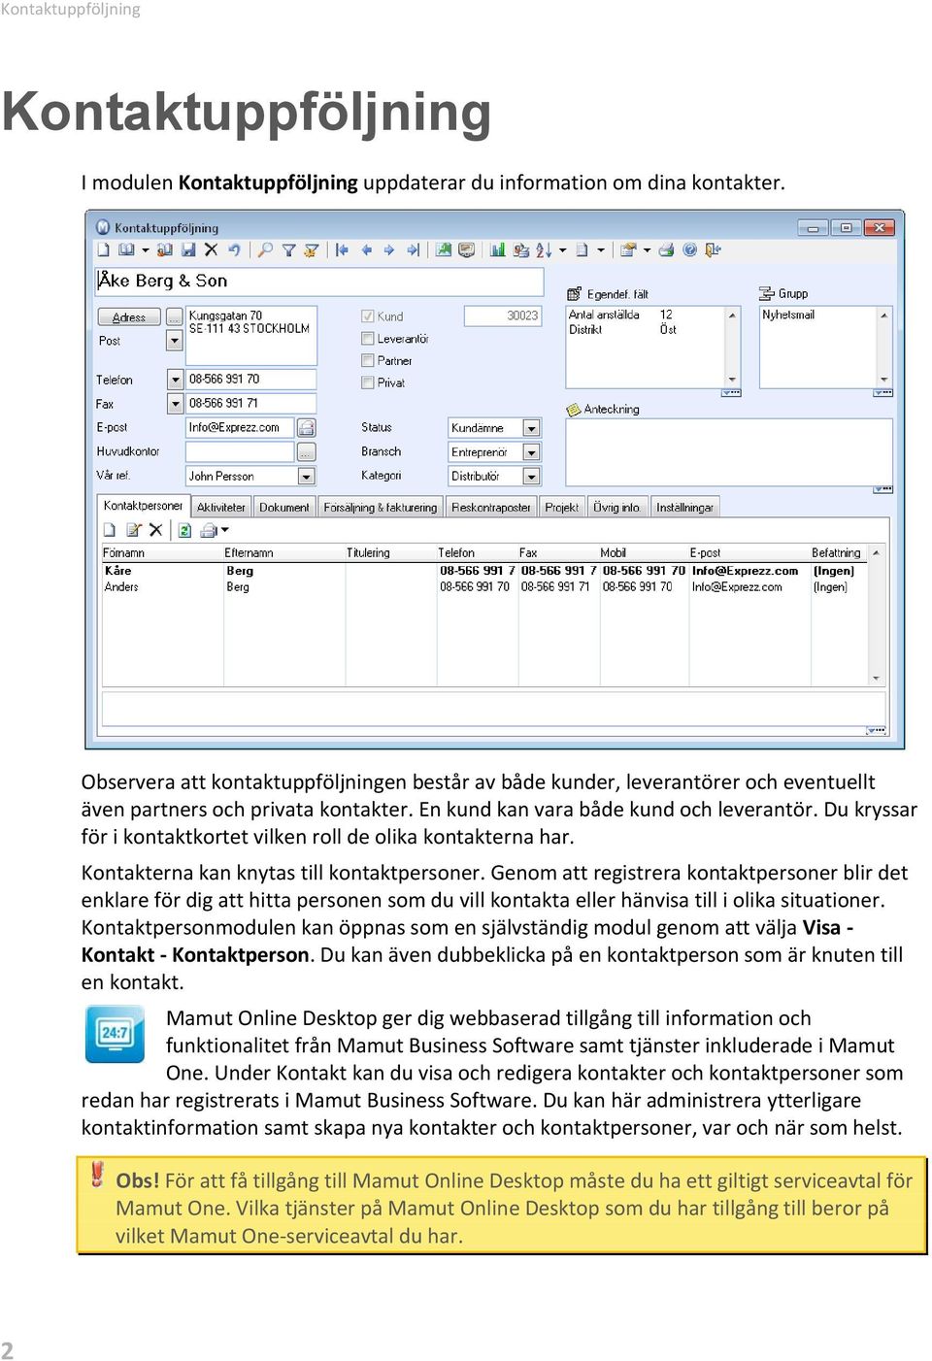This screenshot has width=932, height=1361.
Task: Enable the Leverantör checkbox
Action: click(368, 339)
